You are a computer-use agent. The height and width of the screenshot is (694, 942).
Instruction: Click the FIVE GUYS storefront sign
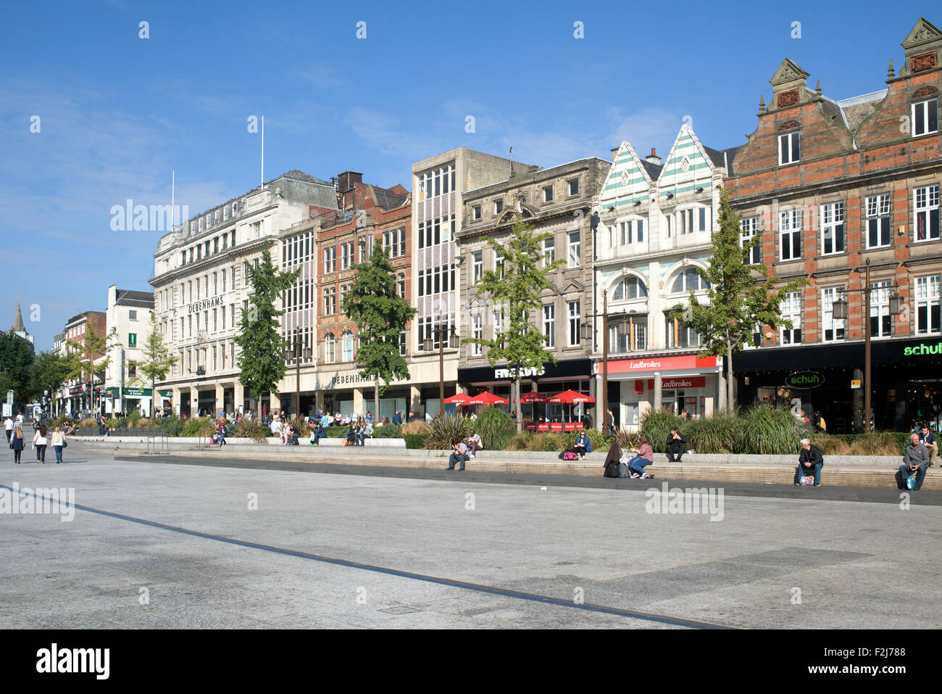pyautogui.click(x=519, y=372)
